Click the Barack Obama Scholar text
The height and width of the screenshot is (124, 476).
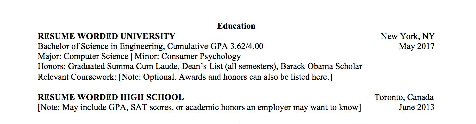click(x=321, y=67)
